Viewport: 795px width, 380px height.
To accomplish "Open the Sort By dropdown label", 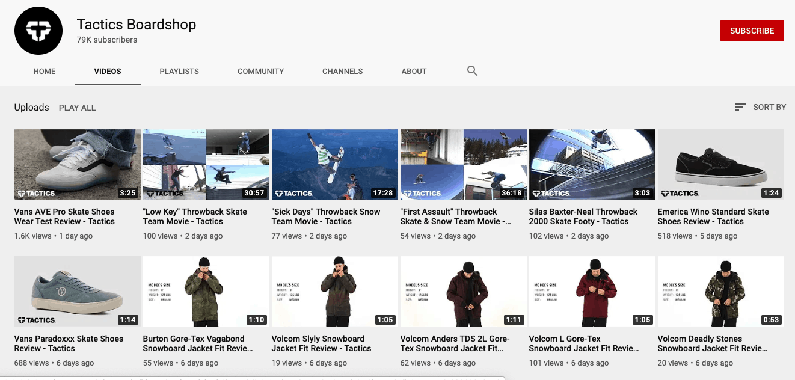I will click(769, 107).
